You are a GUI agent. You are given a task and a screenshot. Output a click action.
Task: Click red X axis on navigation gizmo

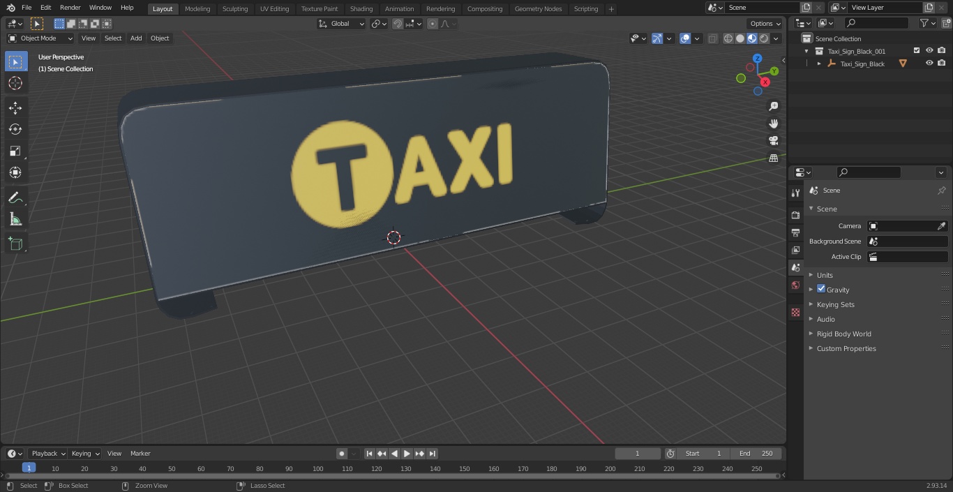[x=765, y=82]
